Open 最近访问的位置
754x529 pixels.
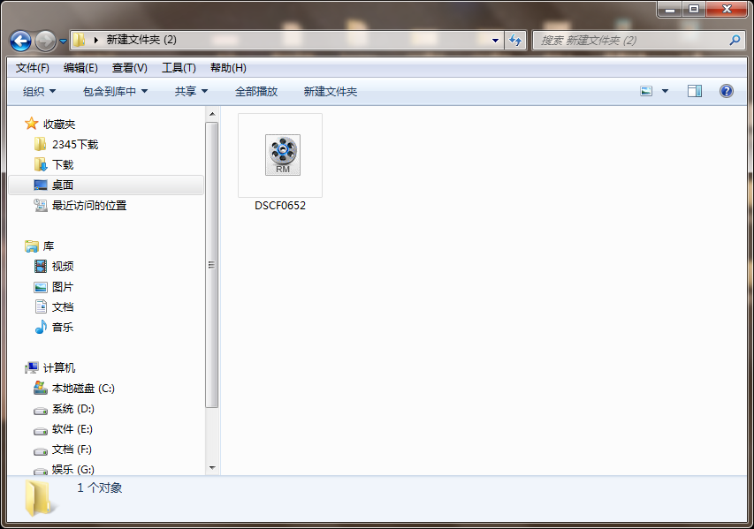tap(89, 205)
